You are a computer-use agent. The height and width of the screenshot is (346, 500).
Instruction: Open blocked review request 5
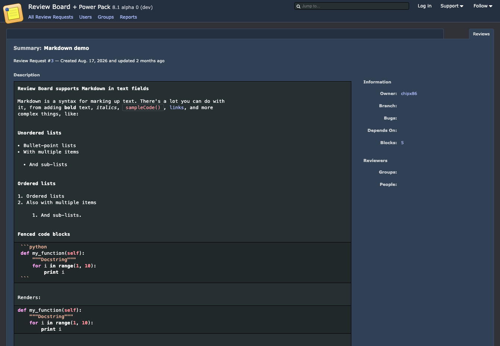coord(402,143)
